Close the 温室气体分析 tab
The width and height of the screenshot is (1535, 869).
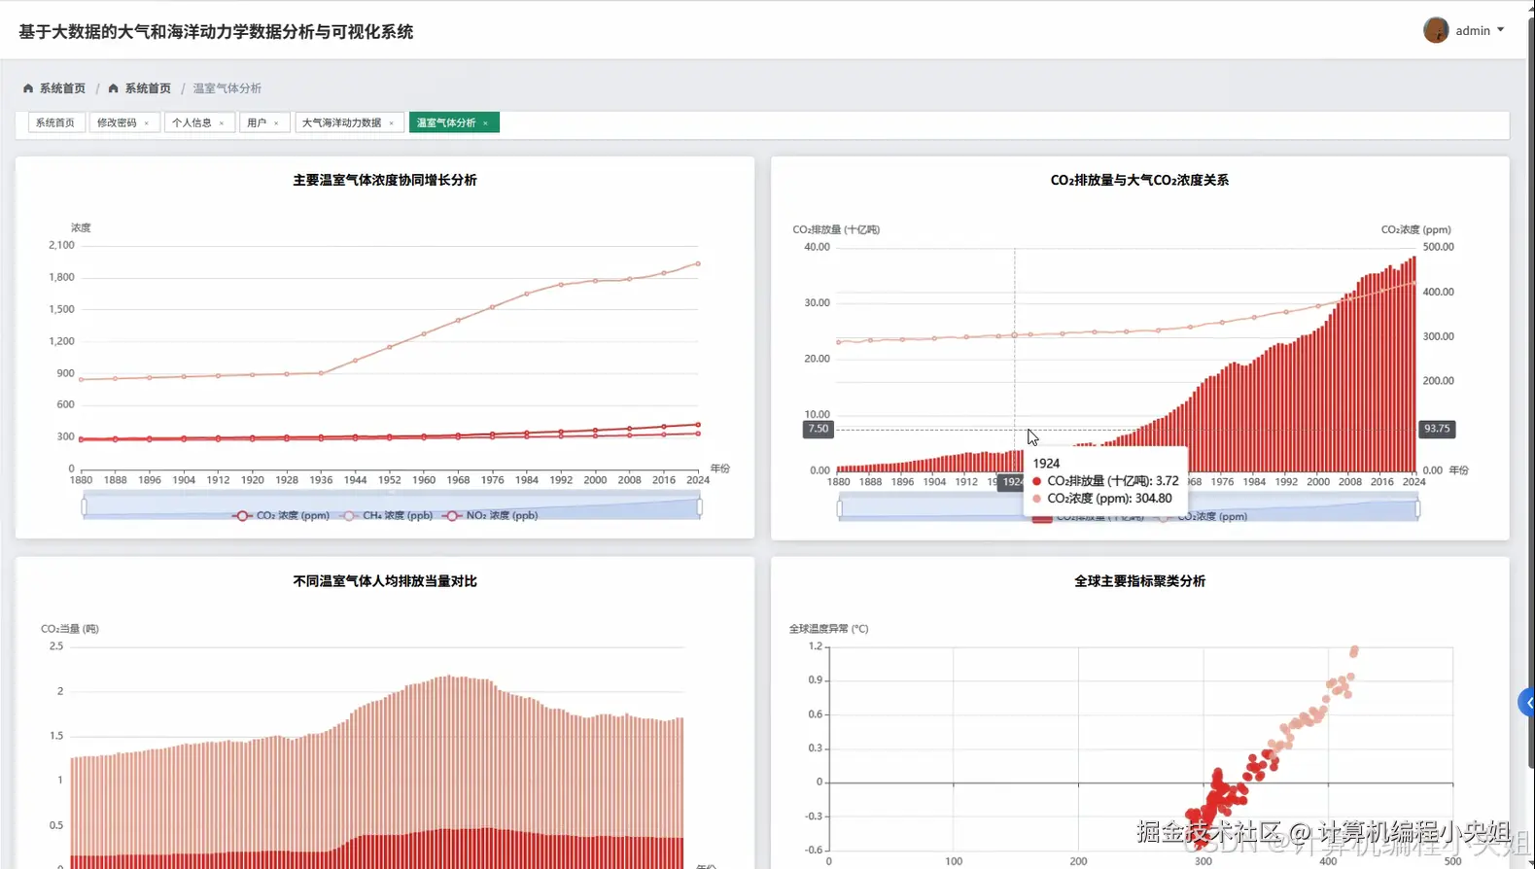click(486, 123)
